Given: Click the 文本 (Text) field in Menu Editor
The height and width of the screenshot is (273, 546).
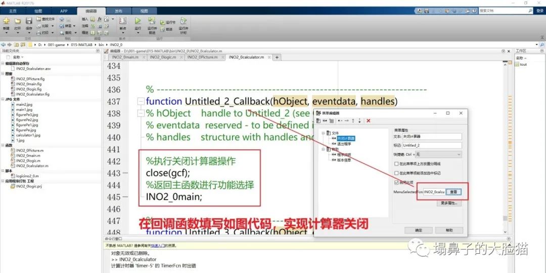Looking at the screenshot, I should tap(432, 136).
